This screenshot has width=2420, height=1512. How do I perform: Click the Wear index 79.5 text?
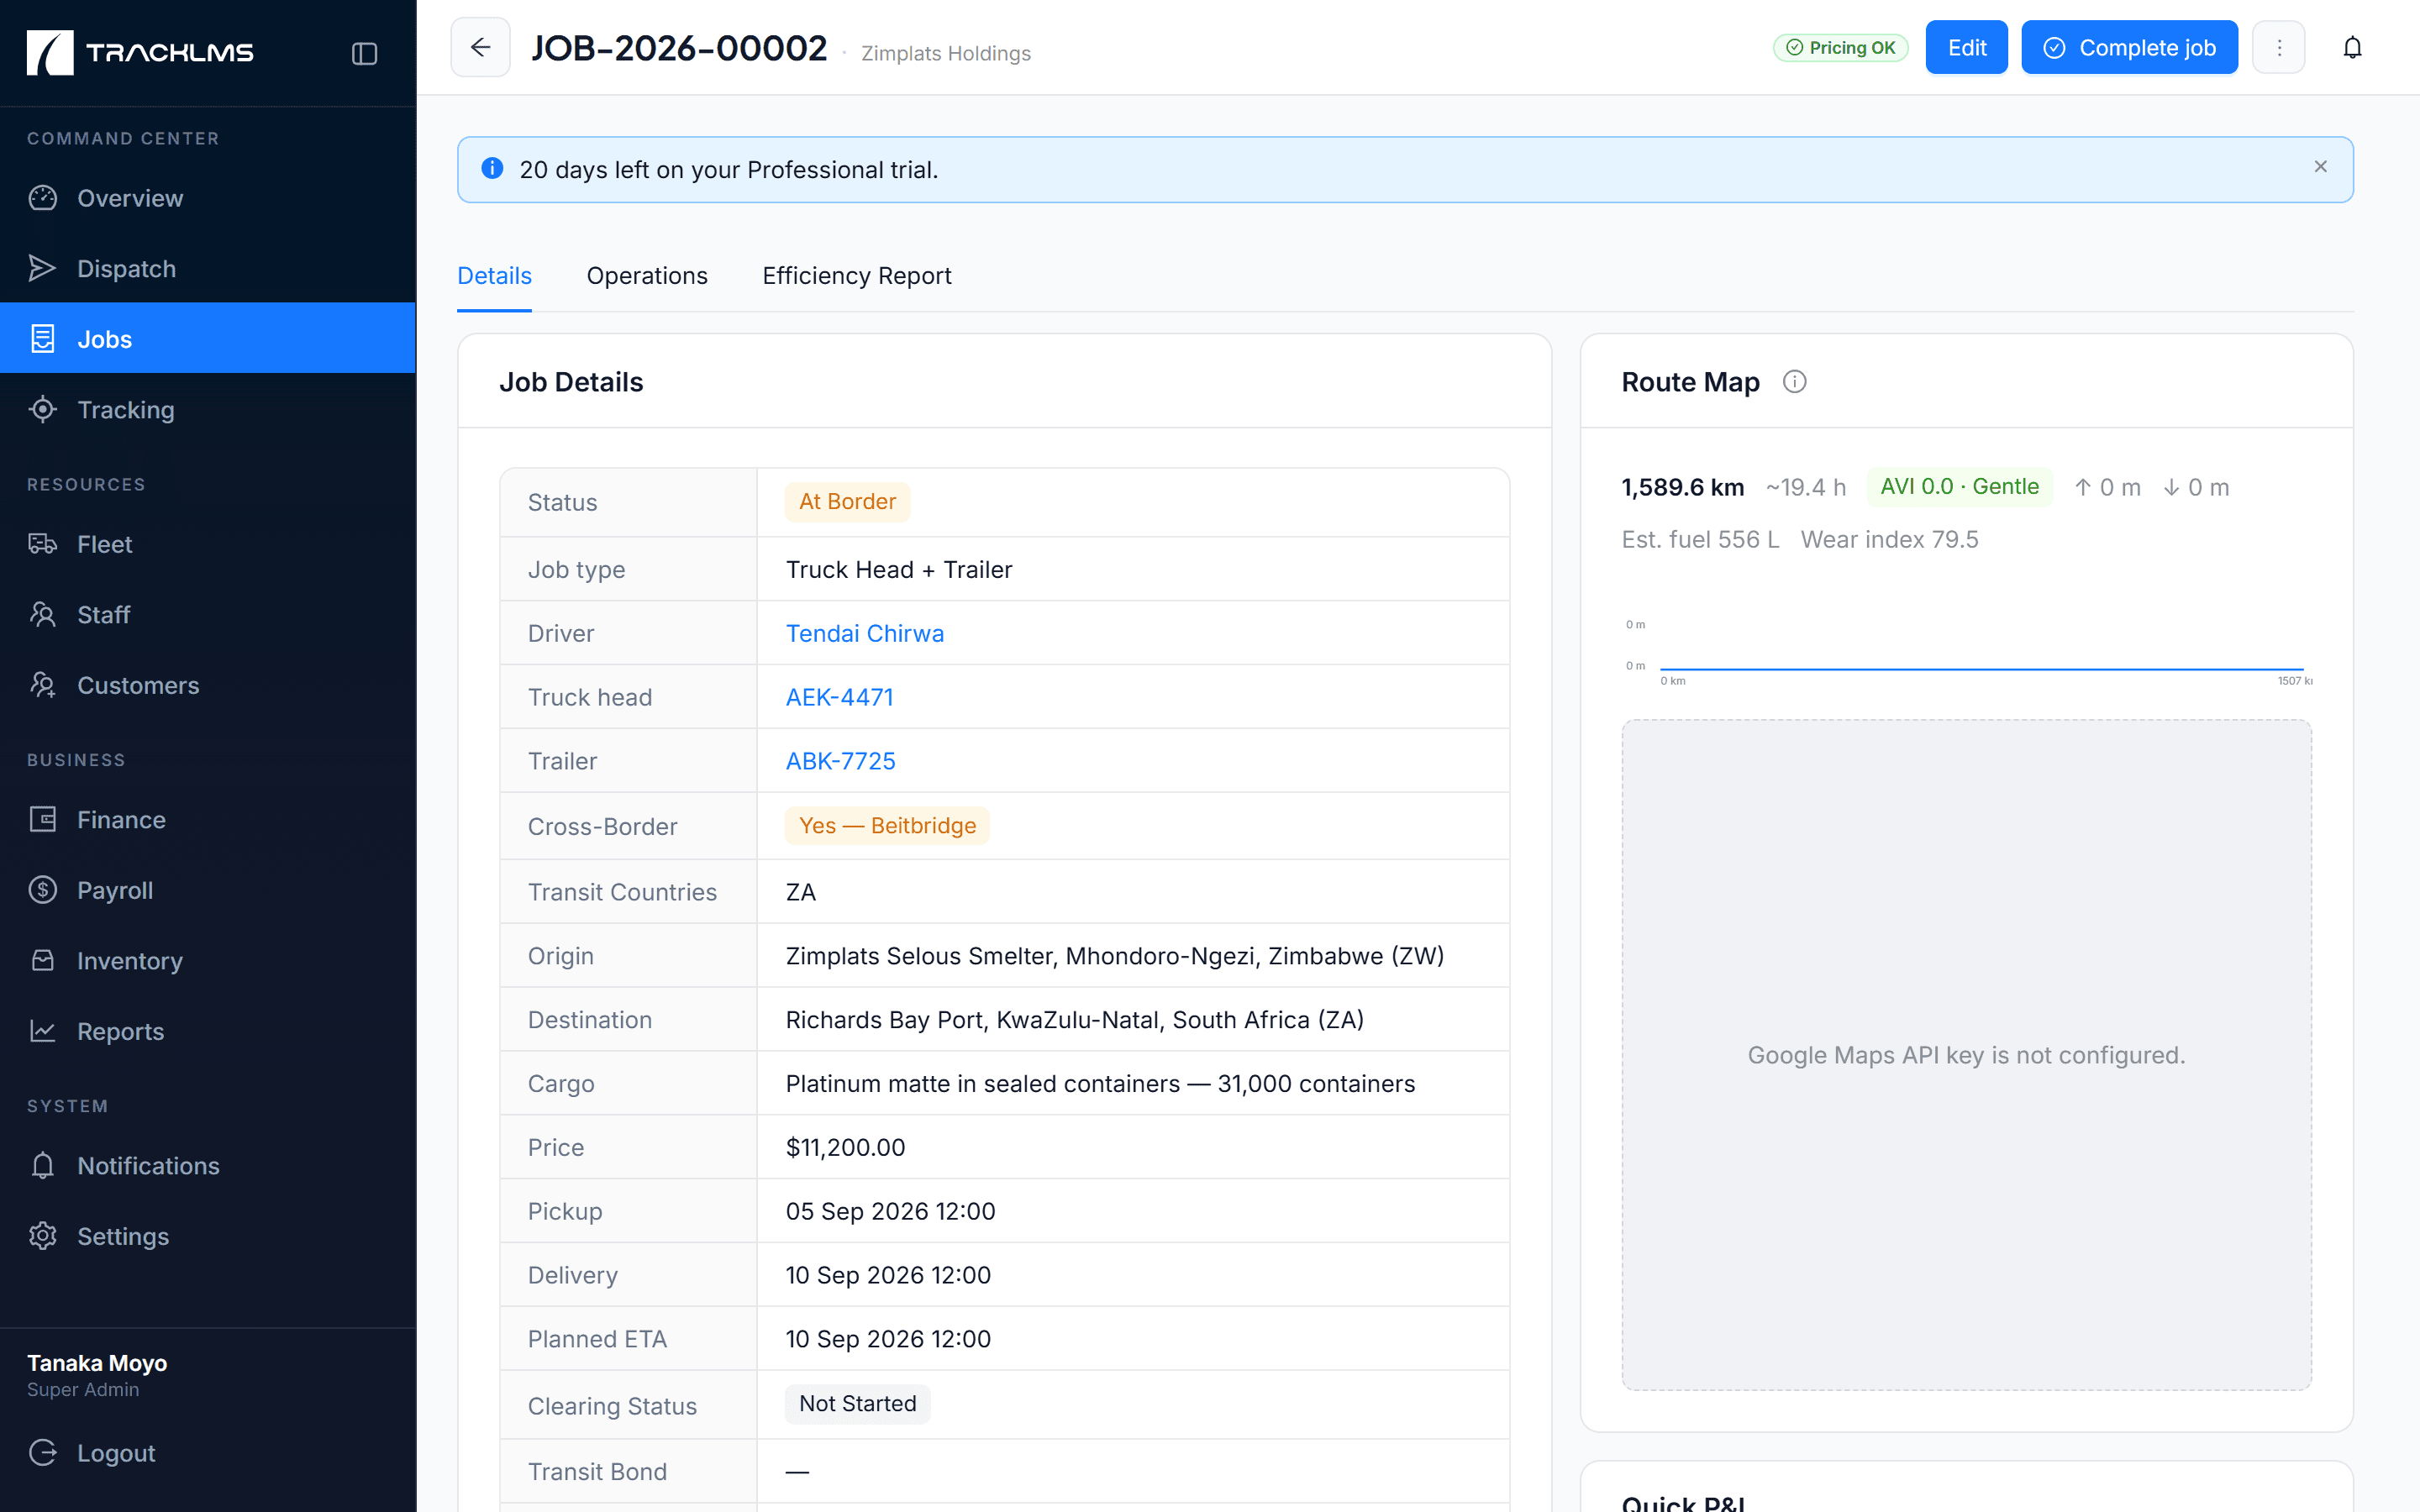point(1890,540)
